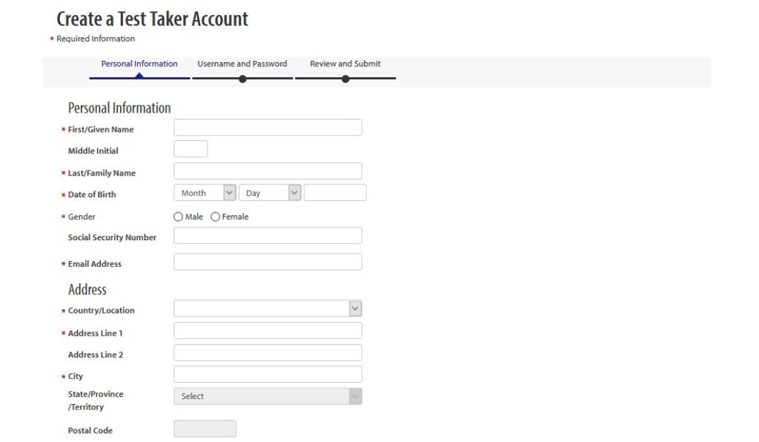This screenshot has width=759, height=442.
Task: Click the Email Address input field
Action: (x=268, y=262)
